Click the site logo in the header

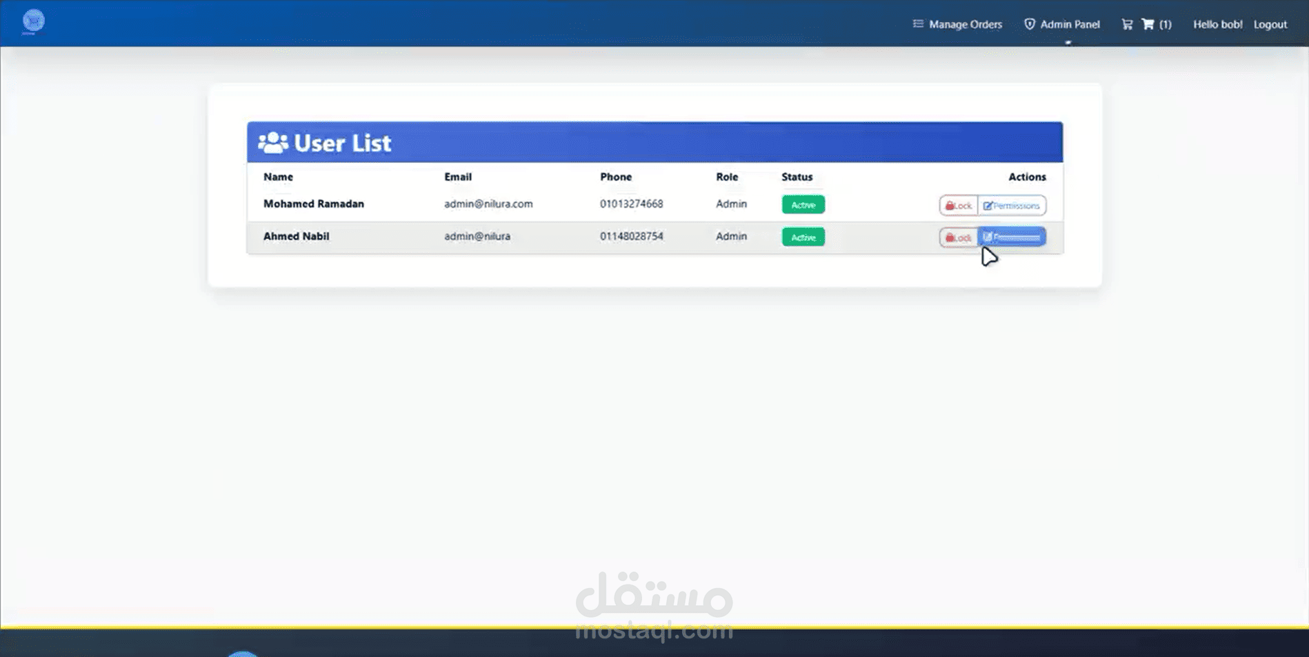pyautogui.click(x=33, y=21)
